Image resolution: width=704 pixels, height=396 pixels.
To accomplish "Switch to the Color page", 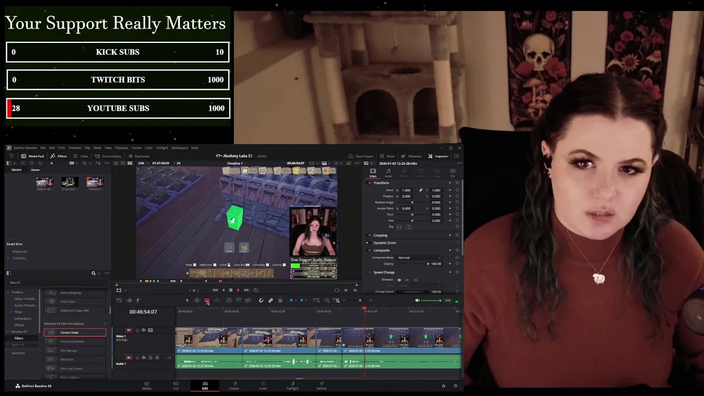I will pos(263,385).
